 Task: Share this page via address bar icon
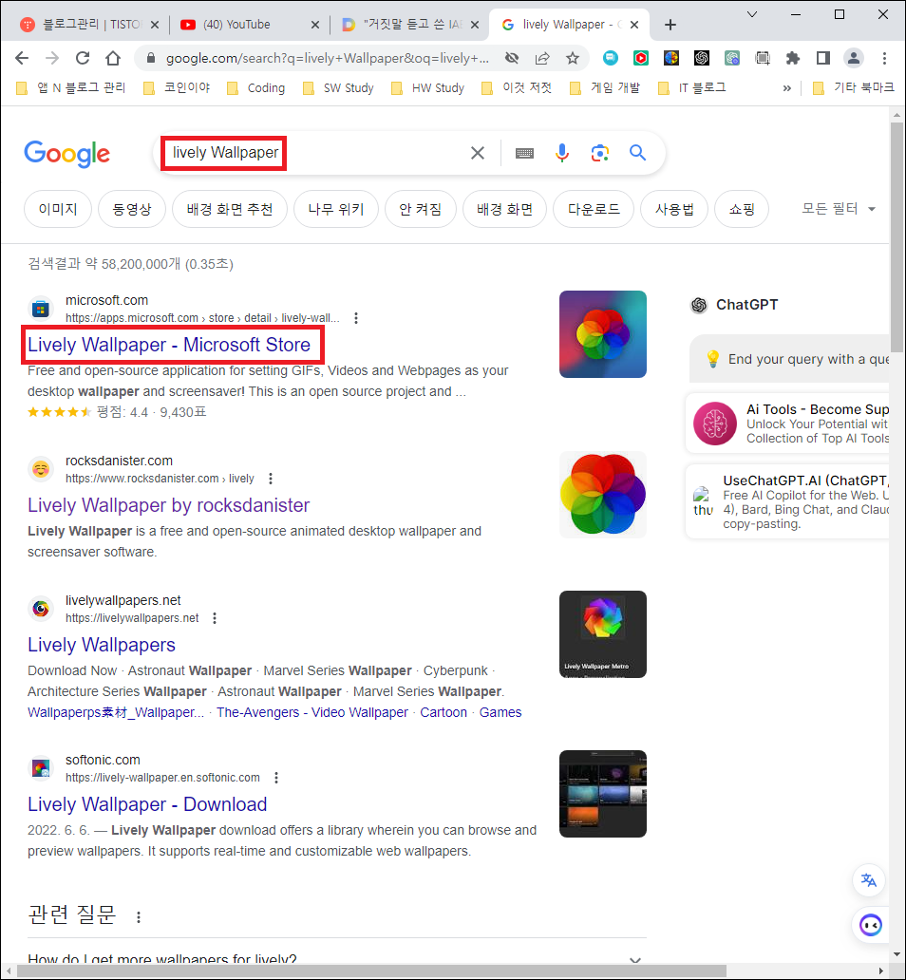(x=542, y=58)
